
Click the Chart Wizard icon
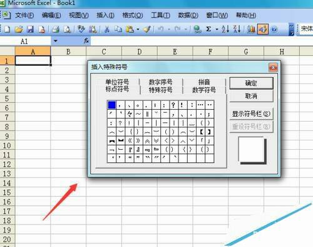click(251, 29)
